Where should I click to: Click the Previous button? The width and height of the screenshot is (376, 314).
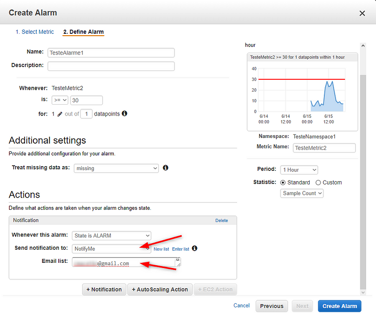(x=272, y=306)
